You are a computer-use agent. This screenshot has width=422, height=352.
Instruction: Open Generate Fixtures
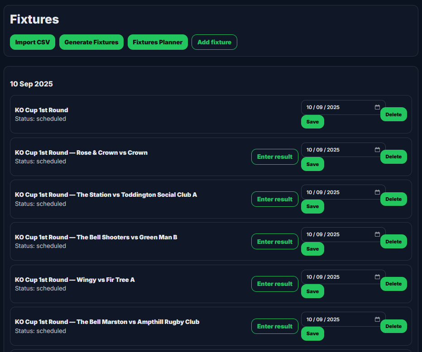[91, 42]
